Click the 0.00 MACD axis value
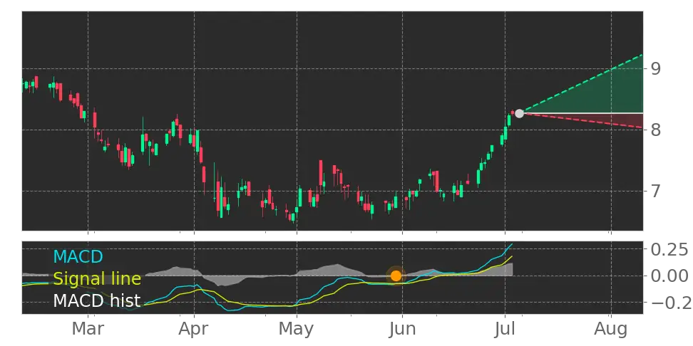This screenshot has width=693, height=346. pyautogui.click(x=669, y=276)
